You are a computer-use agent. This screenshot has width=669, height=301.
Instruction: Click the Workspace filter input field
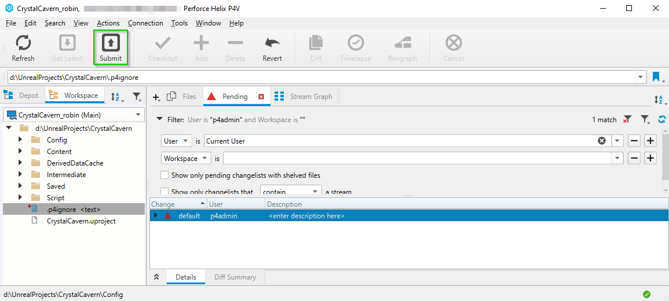[417, 158]
